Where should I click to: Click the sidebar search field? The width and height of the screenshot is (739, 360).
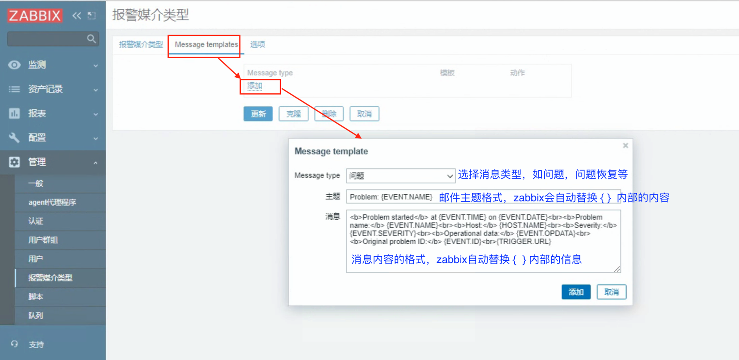tap(53, 39)
